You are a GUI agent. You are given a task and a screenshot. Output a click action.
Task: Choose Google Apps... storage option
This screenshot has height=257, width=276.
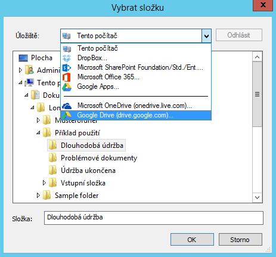pos(136,86)
